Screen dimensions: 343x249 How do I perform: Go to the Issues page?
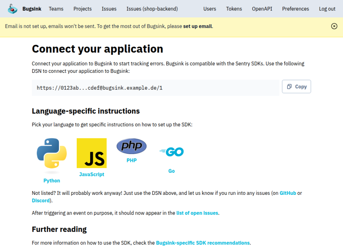[109, 9]
